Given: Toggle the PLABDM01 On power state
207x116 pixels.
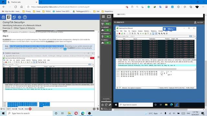Looking at the screenshot, I should (108, 30).
